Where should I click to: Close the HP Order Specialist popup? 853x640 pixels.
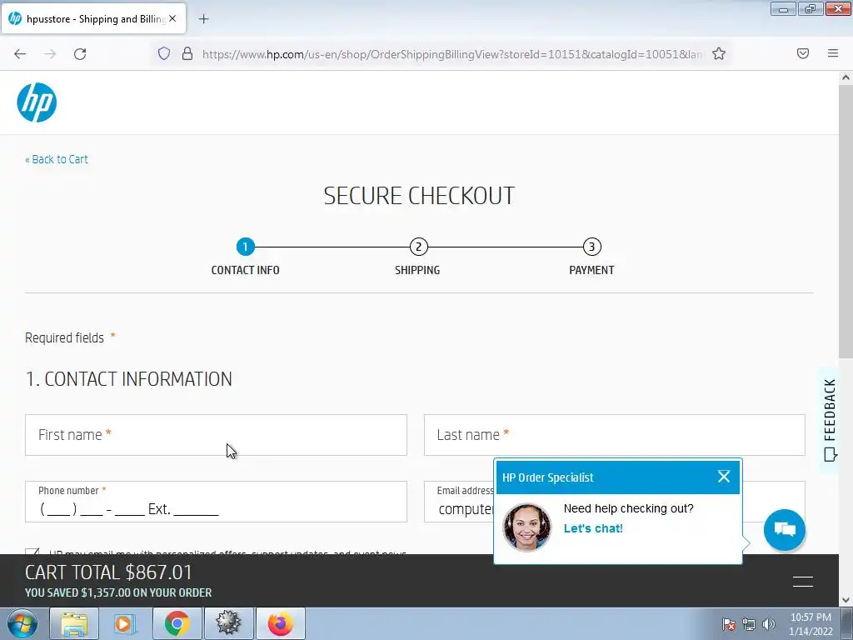coord(724,477)
